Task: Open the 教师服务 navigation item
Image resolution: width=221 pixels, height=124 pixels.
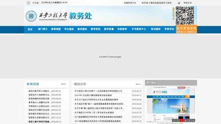Action: (82, 29)
